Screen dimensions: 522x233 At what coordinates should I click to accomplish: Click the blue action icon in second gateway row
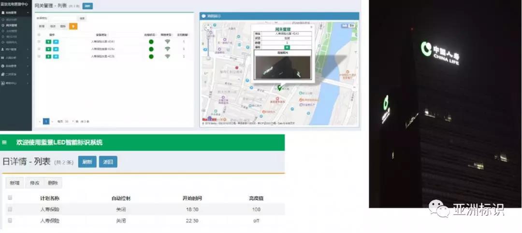pyautogui.click(x=56, y=49)
